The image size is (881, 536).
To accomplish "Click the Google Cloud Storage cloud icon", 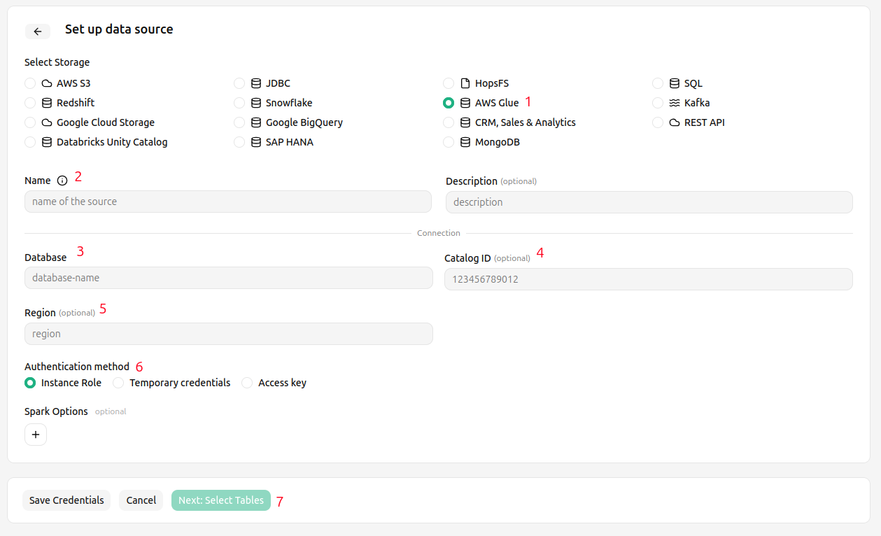I will pos(47,122).
